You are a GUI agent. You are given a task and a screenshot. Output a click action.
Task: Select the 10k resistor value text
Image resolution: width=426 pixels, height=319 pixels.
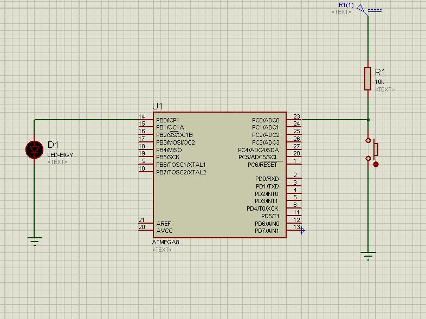click(379, 82)
